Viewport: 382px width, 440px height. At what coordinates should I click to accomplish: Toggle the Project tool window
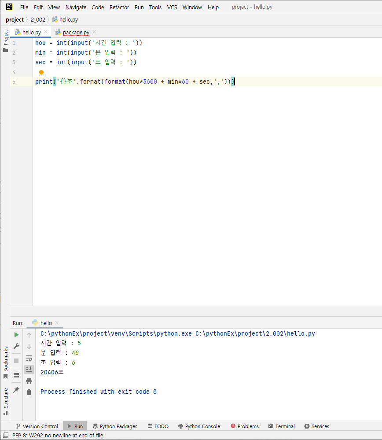click(6, 41)
